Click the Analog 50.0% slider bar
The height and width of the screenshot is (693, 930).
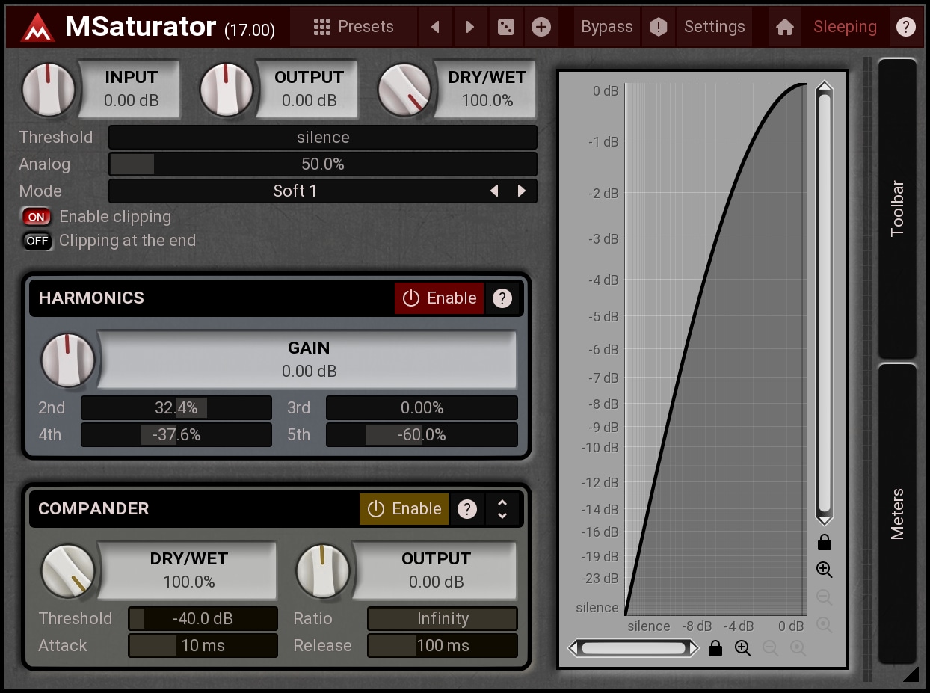[323, 164]
